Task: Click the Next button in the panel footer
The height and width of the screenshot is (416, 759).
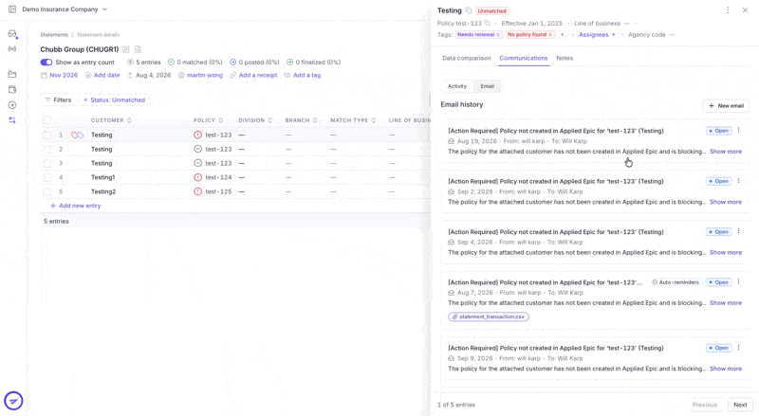Action: coord(740,405)
